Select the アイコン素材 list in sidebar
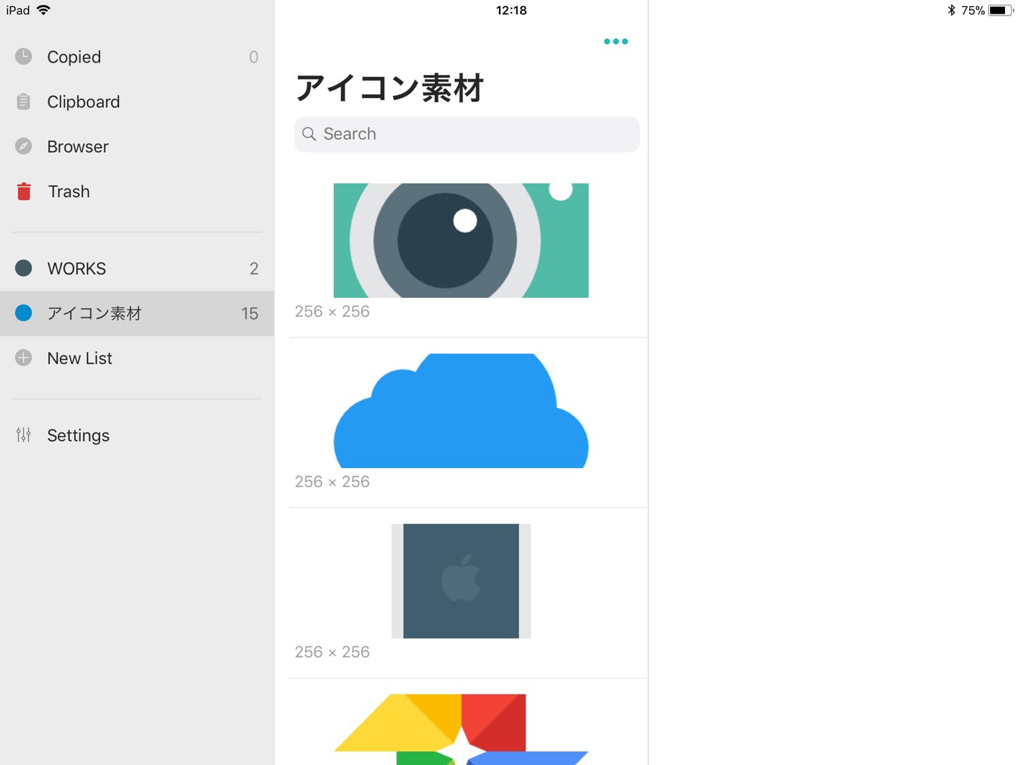The height and width of the screenshot is (765, 1020). click(x=137, y=313)
